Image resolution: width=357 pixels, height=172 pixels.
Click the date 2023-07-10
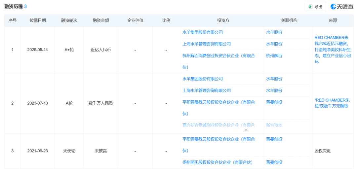(38, 103)
